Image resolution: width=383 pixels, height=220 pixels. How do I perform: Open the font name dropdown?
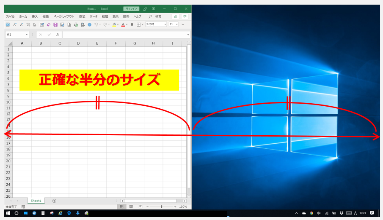point(165,24)
